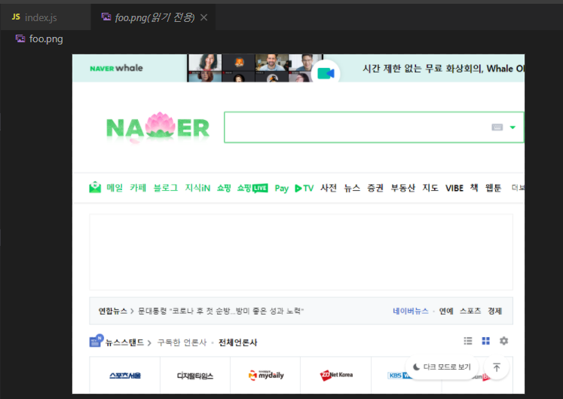This screenshot has height=399, width=563.
Task: Open the 블로그 link
Action: [x=166, y=188]
